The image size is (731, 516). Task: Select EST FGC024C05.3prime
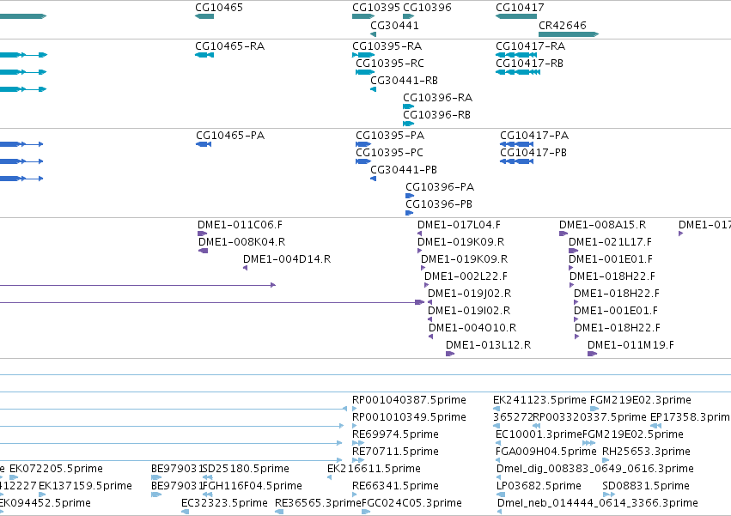pos(411,503)
